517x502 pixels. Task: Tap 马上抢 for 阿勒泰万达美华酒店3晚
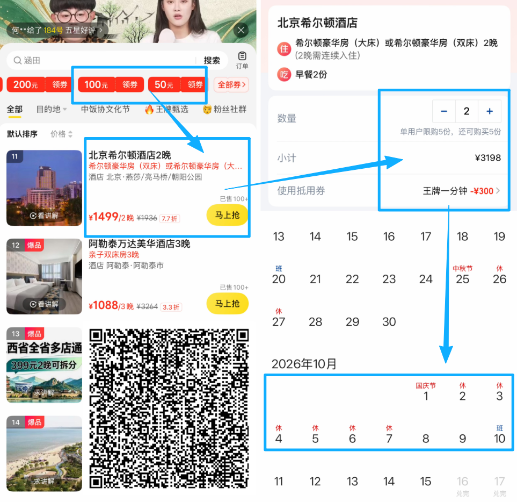click(x=227, y=304)
